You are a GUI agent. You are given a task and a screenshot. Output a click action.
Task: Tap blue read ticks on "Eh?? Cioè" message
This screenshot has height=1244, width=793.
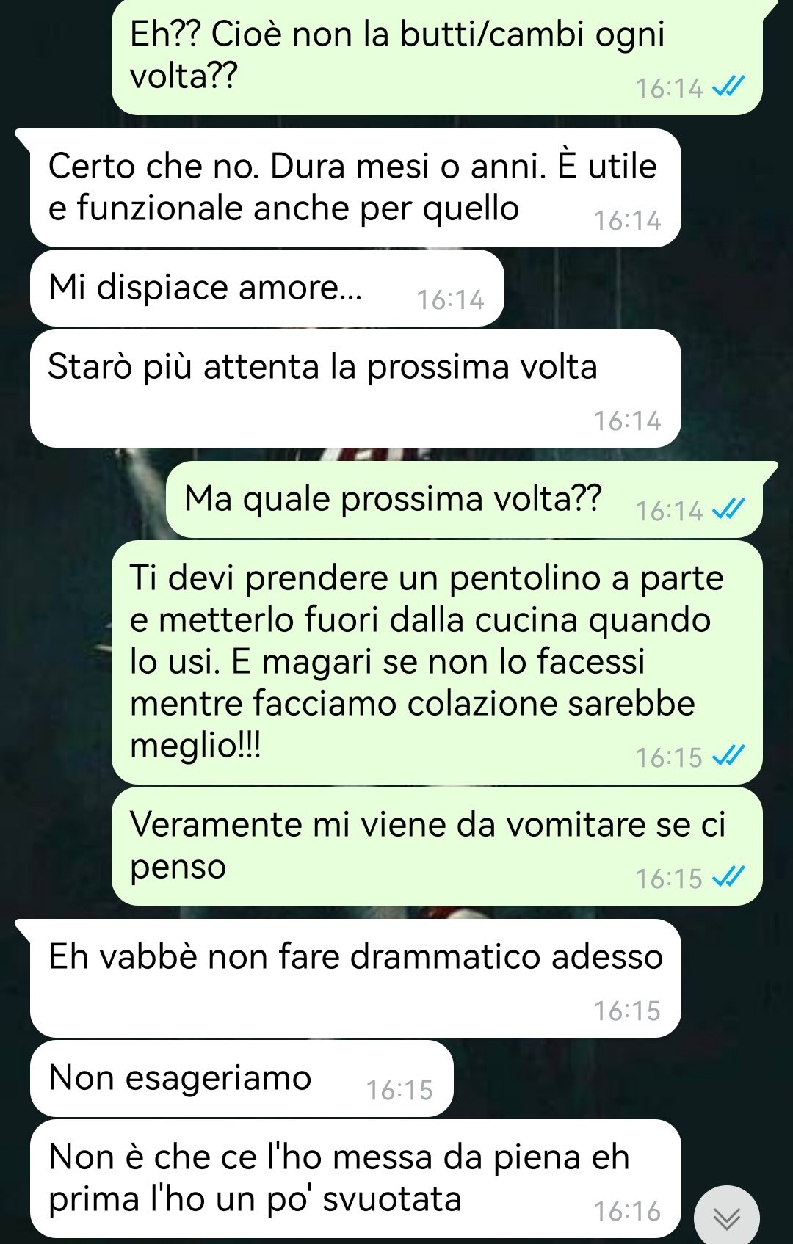[728, 87]
